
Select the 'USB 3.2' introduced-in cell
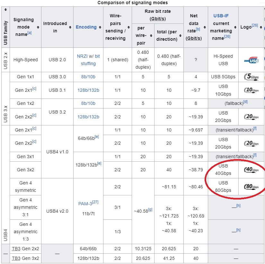(x=57, y=112)
